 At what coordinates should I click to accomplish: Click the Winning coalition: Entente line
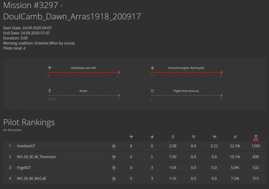[39, 43]
